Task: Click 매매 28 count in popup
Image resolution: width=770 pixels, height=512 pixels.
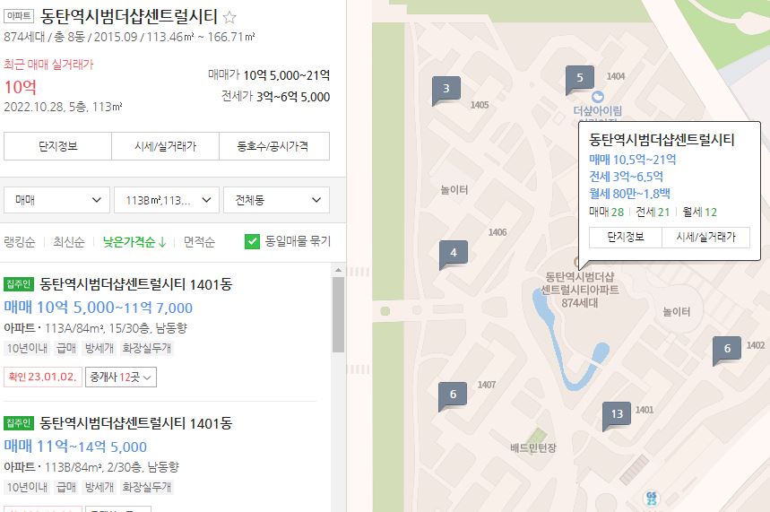Action: 607,212
